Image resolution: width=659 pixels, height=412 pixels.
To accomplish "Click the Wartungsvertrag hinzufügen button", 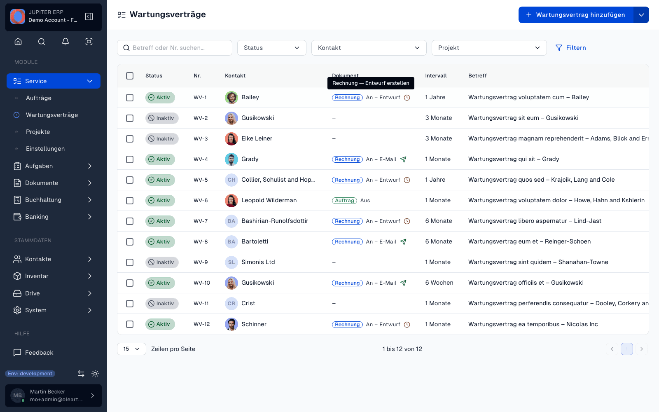I will [x=576, y=15].
